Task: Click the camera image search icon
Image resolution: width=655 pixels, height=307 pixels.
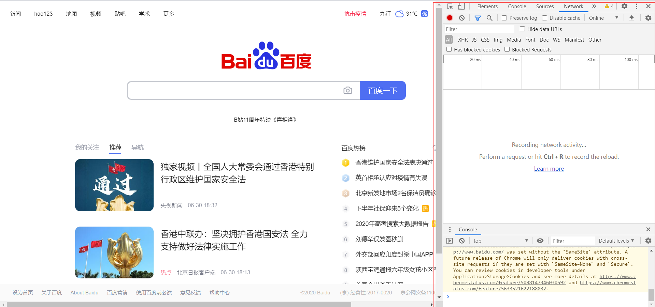Action: point(347,90)
